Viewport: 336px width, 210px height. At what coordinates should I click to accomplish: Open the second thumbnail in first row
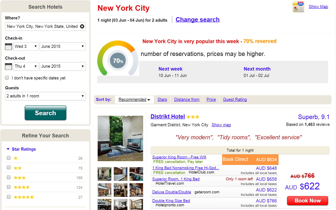(120, 174)
